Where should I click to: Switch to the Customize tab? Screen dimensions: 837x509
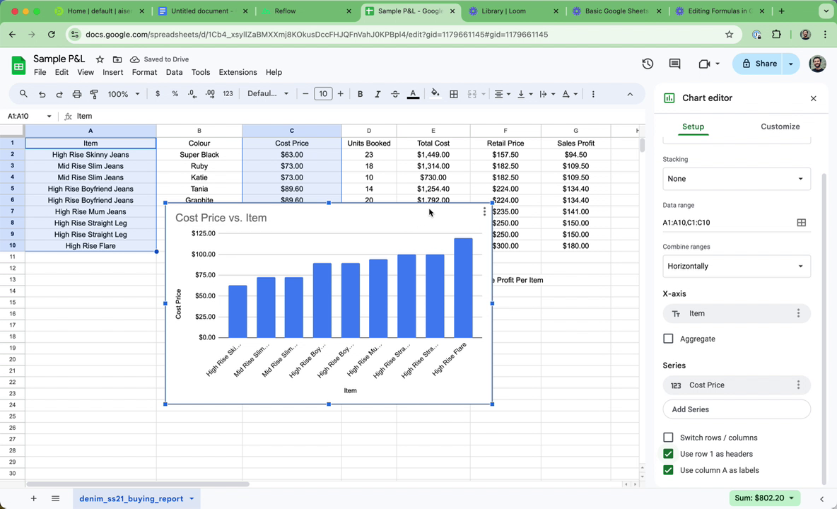point(780,127)
